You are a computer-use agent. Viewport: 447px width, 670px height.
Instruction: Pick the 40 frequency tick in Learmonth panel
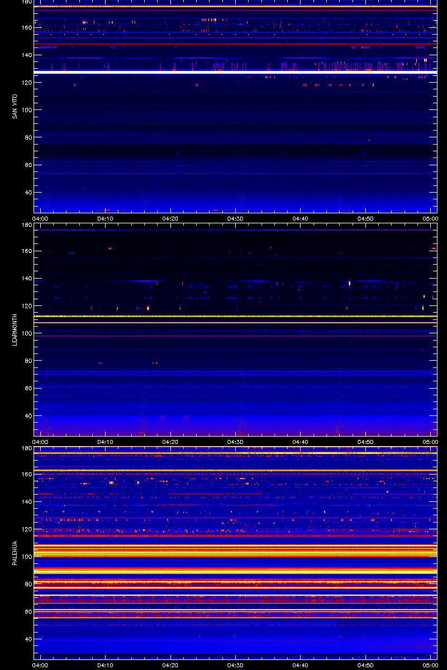pyautogui.click(x=29, y=416)
